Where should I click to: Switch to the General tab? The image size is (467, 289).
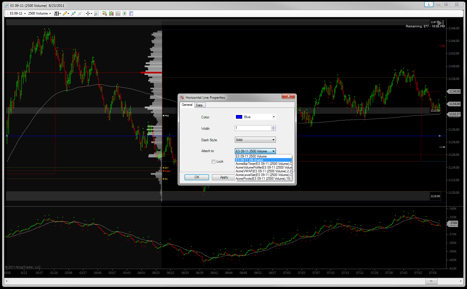[187, 105]
